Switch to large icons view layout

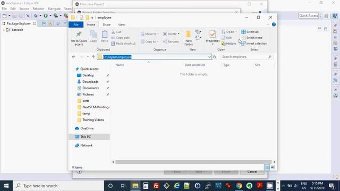[x=273, y=167]
